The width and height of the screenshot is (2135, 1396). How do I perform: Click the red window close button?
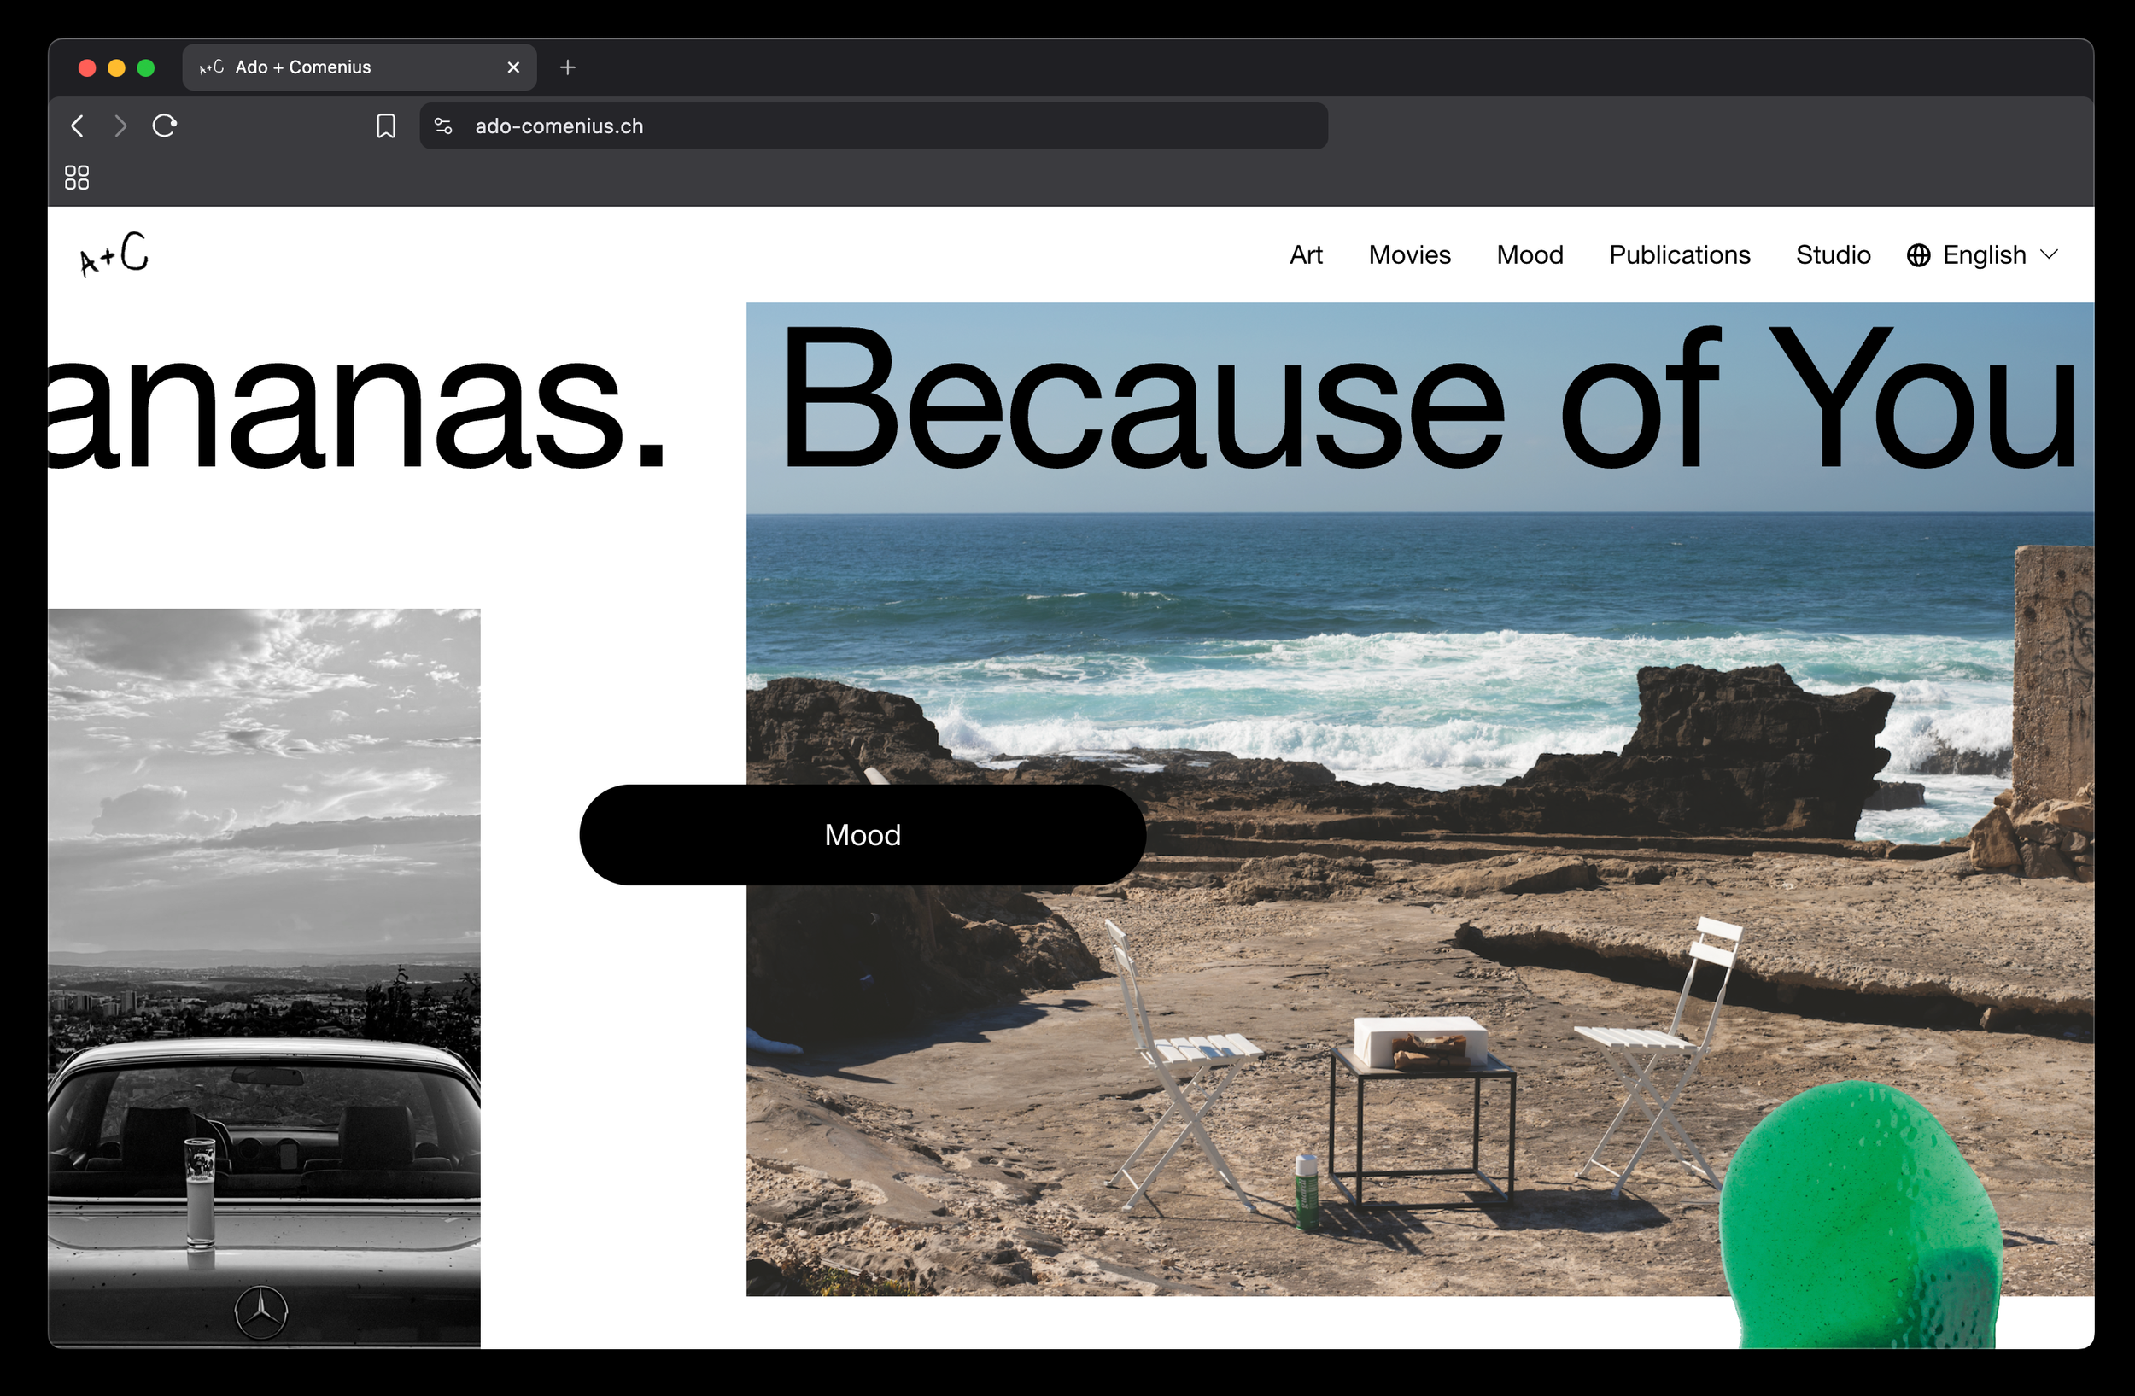(87, 68)
